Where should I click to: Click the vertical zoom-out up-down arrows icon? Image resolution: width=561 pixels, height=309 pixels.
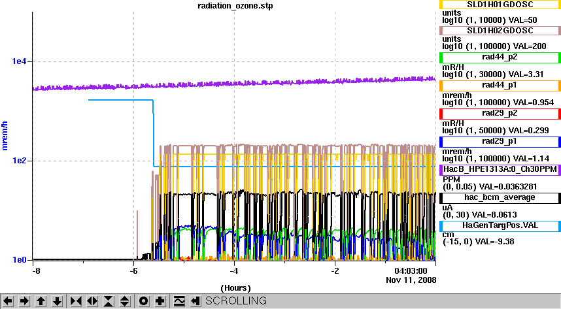coord(125,301)
